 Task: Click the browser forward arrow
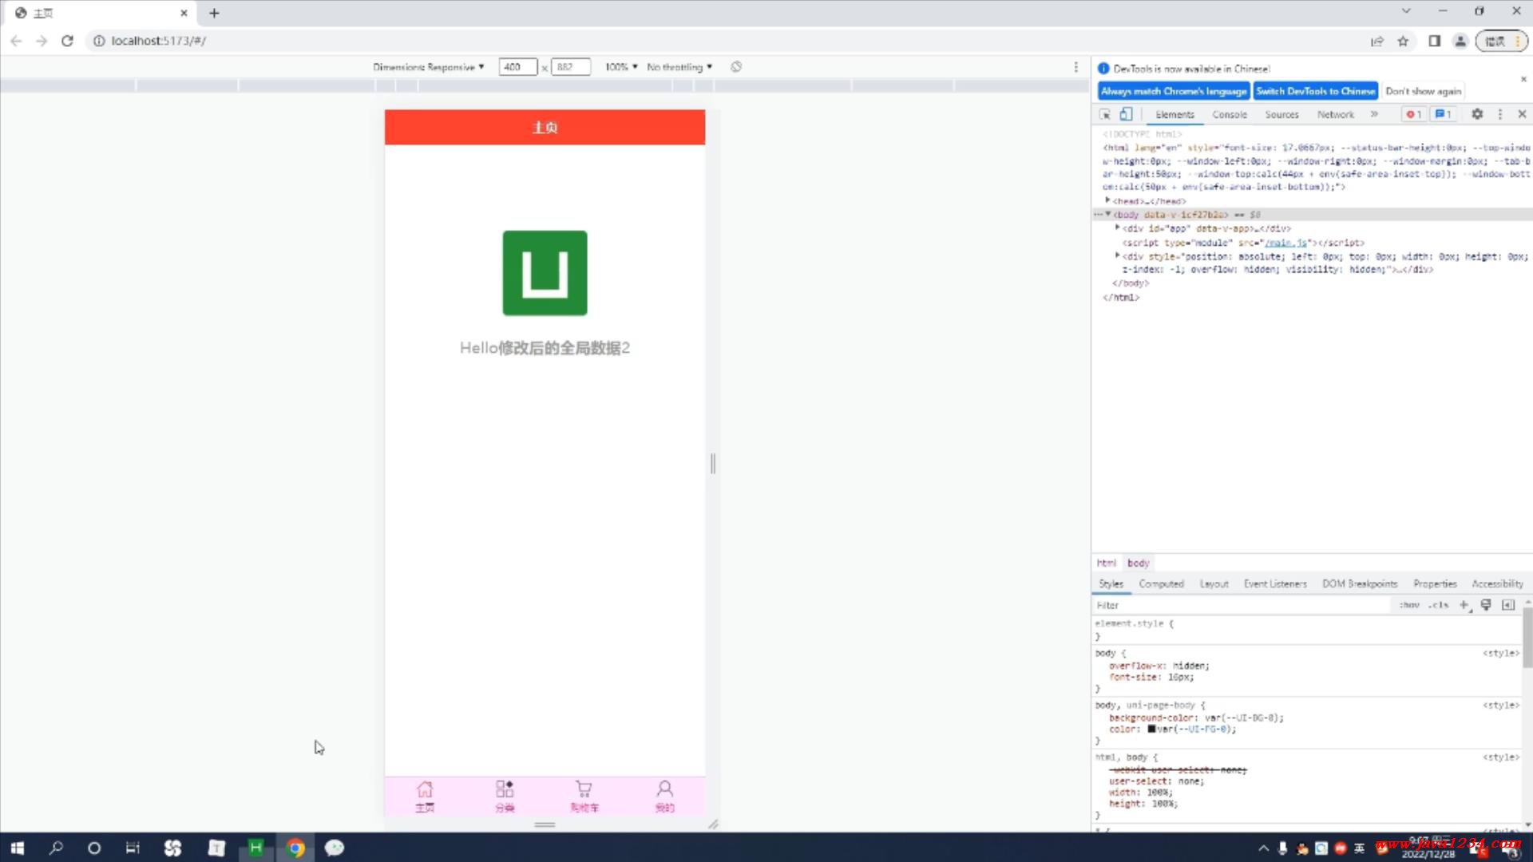point(42,41)
